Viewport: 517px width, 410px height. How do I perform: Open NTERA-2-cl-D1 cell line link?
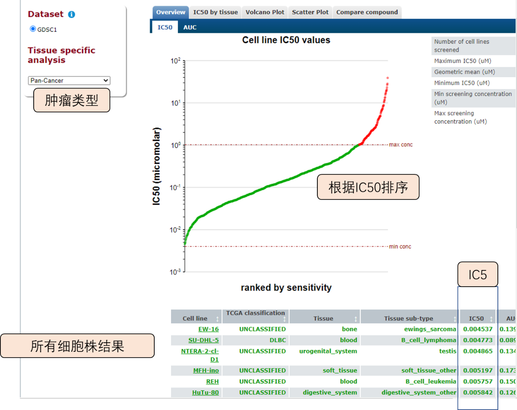[200, 355]
